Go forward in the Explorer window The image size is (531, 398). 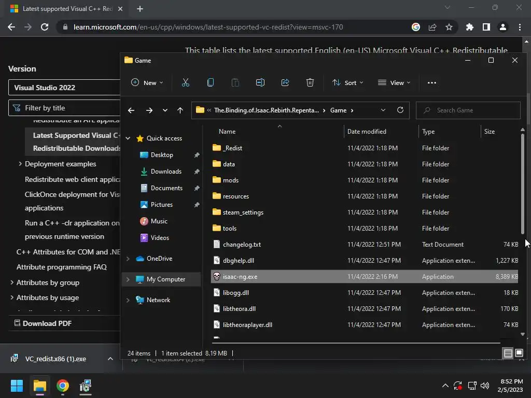[x=149, y=110]
